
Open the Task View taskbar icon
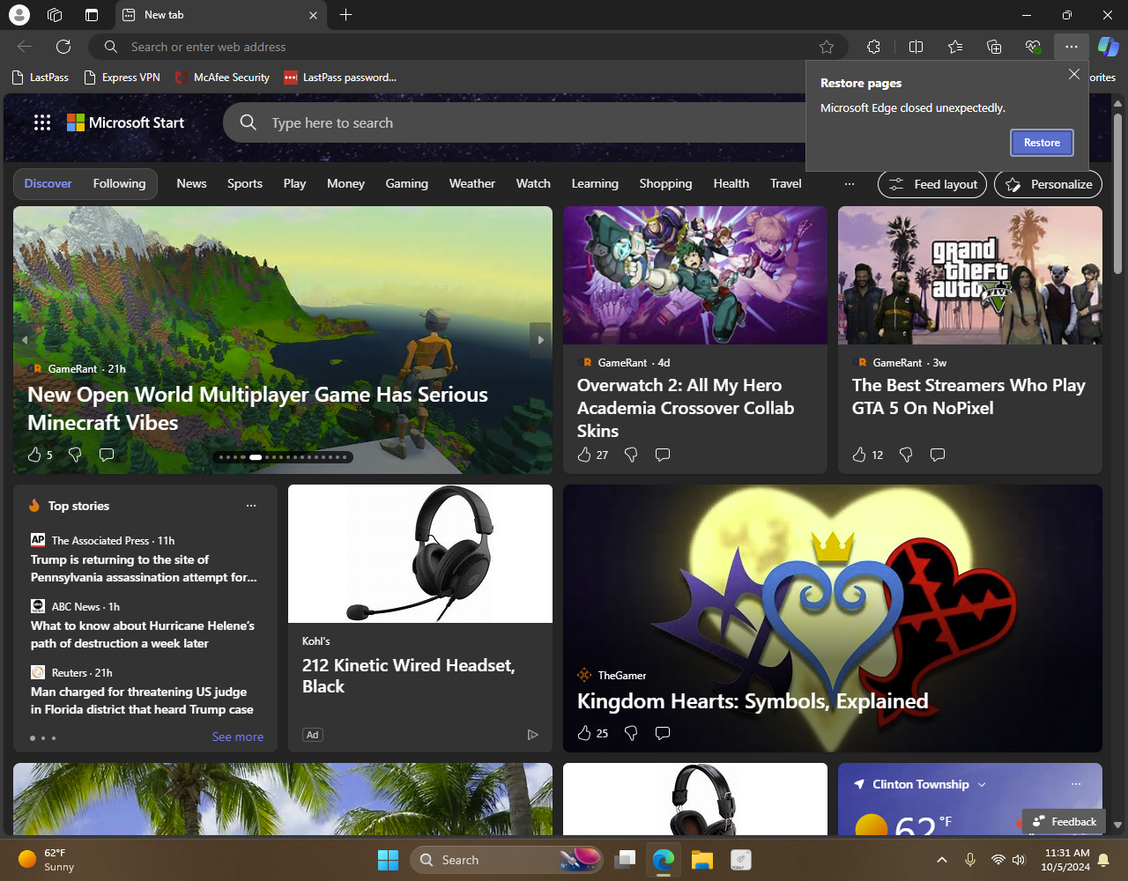(626, 860)
